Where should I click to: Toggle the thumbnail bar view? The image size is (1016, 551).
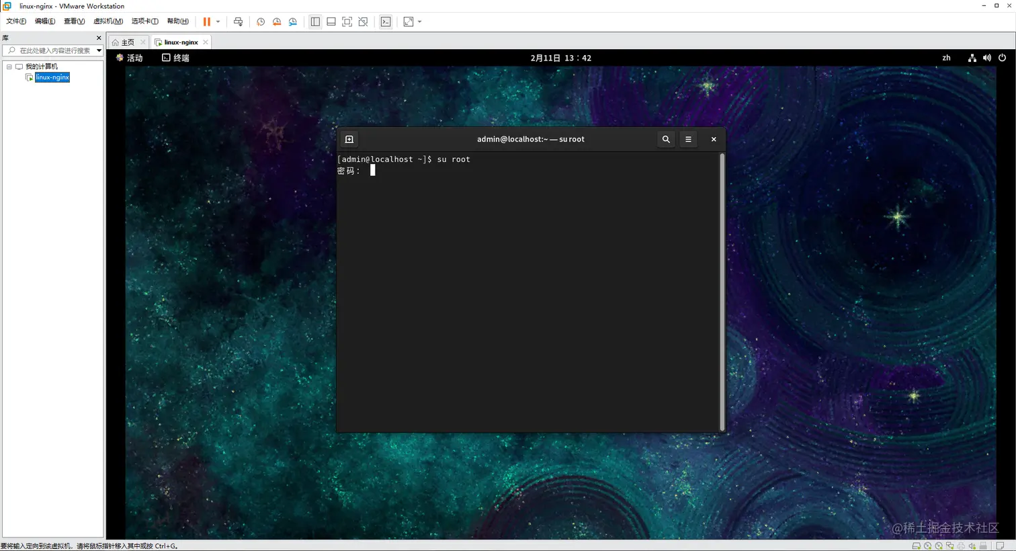point(331,22)
